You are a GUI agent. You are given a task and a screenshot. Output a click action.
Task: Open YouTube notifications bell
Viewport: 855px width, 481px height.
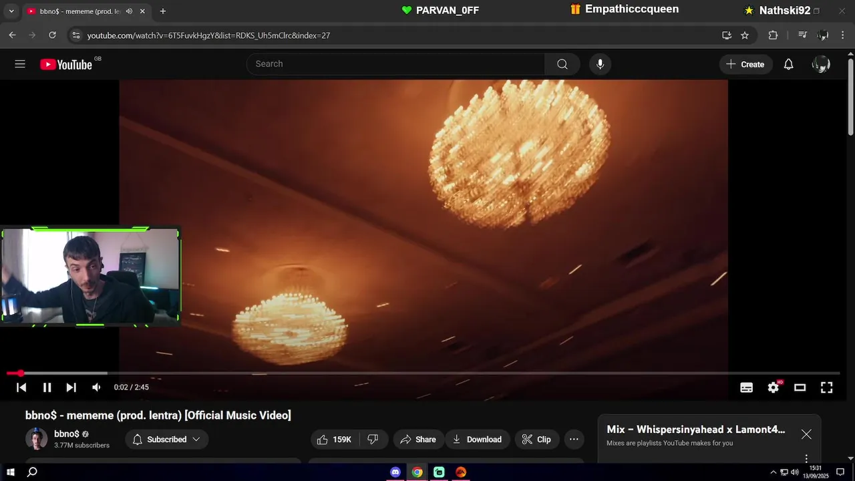pos(788,64)
